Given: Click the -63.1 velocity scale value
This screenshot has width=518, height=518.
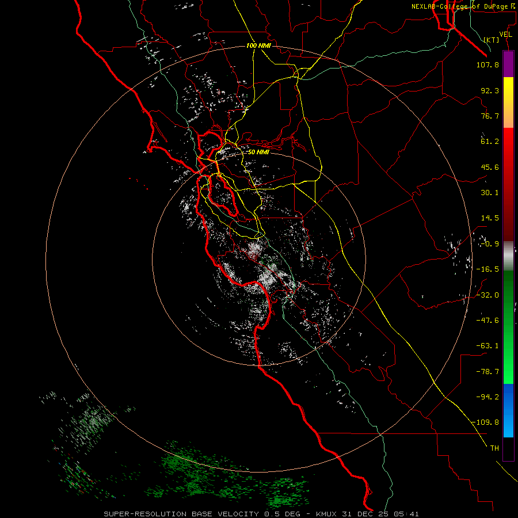Looking at the screenshot, I should click(487, 346).
